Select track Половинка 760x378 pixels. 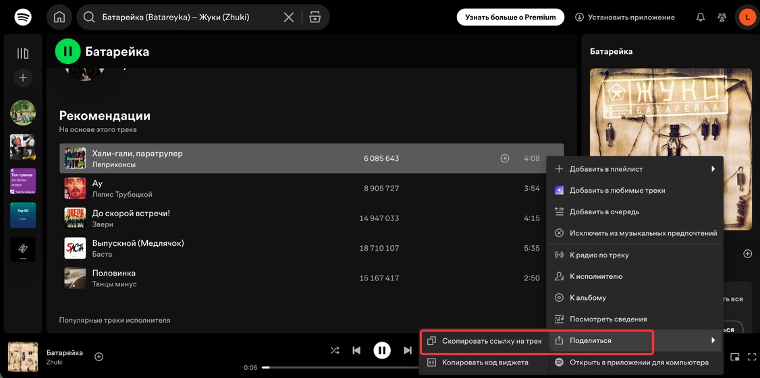click(114, 274)
